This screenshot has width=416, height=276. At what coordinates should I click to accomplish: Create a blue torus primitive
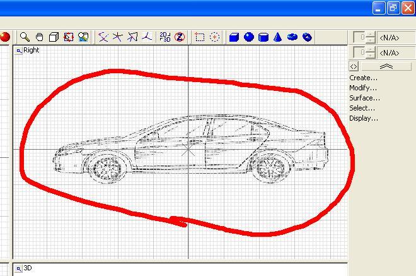292,37
